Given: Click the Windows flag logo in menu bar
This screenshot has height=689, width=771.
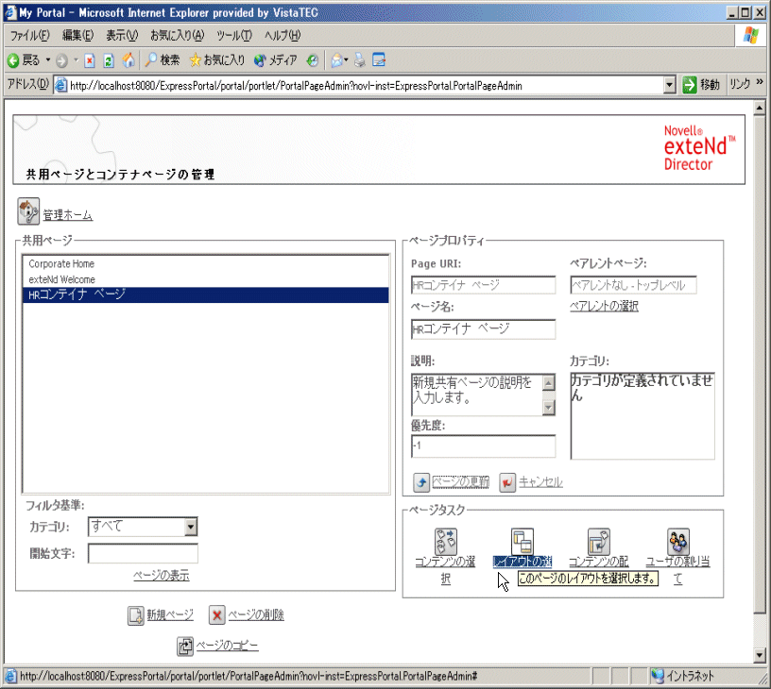Looking at the screenshot, I should click(751, 35).
